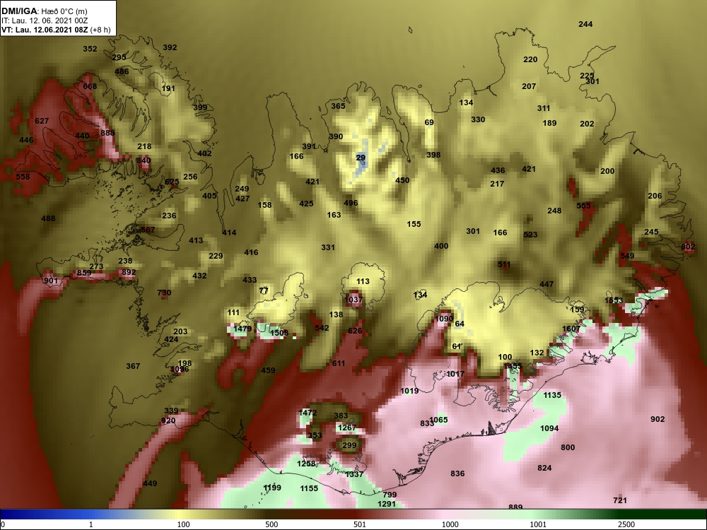This screenshot has height=530, width=707.
Task: Click the valid time line "VT: Lau. 12.06.2021 08Z (+8 h)"
Action: [x=55, y=30]
